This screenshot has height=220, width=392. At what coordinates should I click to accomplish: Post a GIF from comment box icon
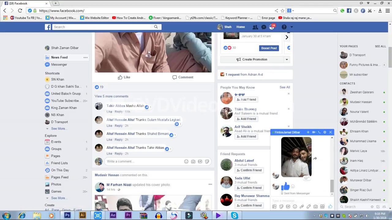200,161
